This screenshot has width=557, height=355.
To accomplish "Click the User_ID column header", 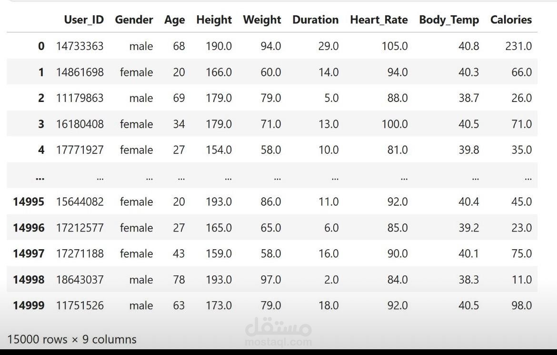I will (x=84, y=20).
